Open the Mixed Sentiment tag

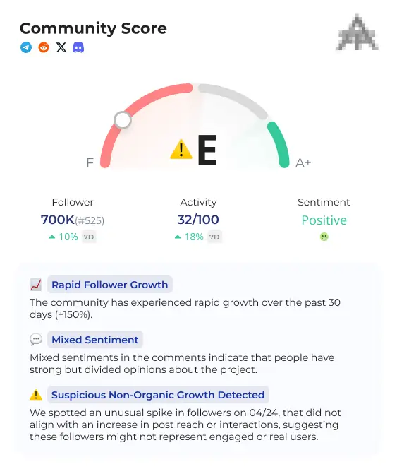pos(95,340)
